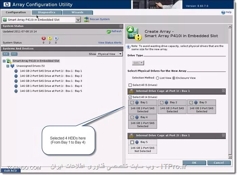
Task: Select the Enclosure View radio button
Action: [174, 78]
